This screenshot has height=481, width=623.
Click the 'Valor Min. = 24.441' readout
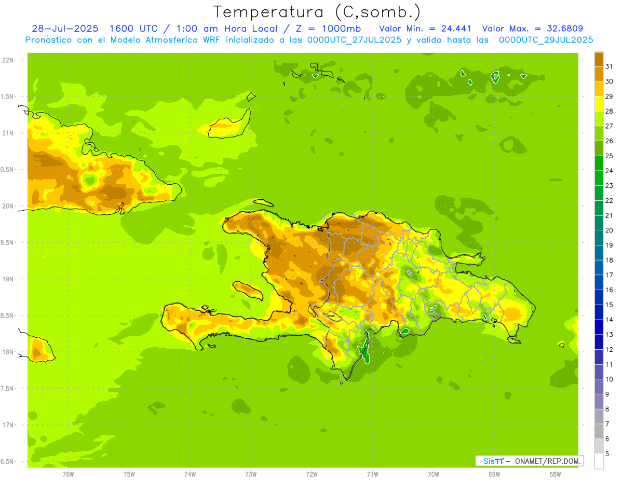(425, 29)
